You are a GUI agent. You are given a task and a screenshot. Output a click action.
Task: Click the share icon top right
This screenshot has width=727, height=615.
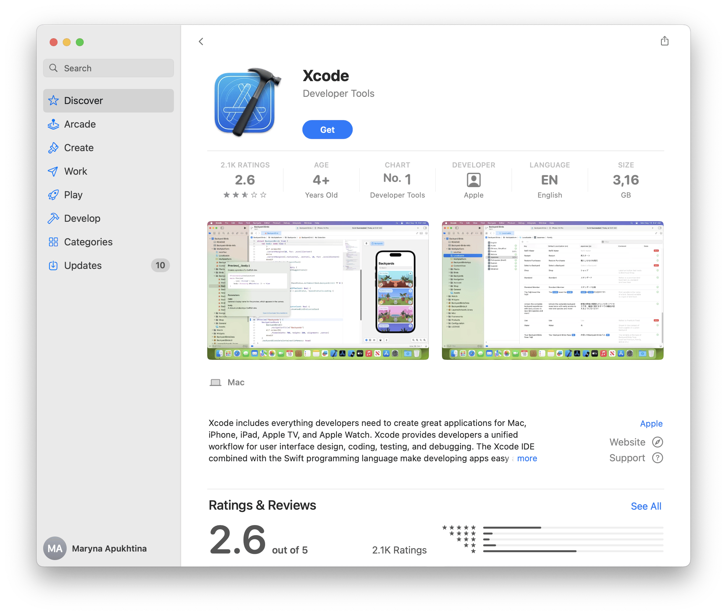tap(665, 41)
